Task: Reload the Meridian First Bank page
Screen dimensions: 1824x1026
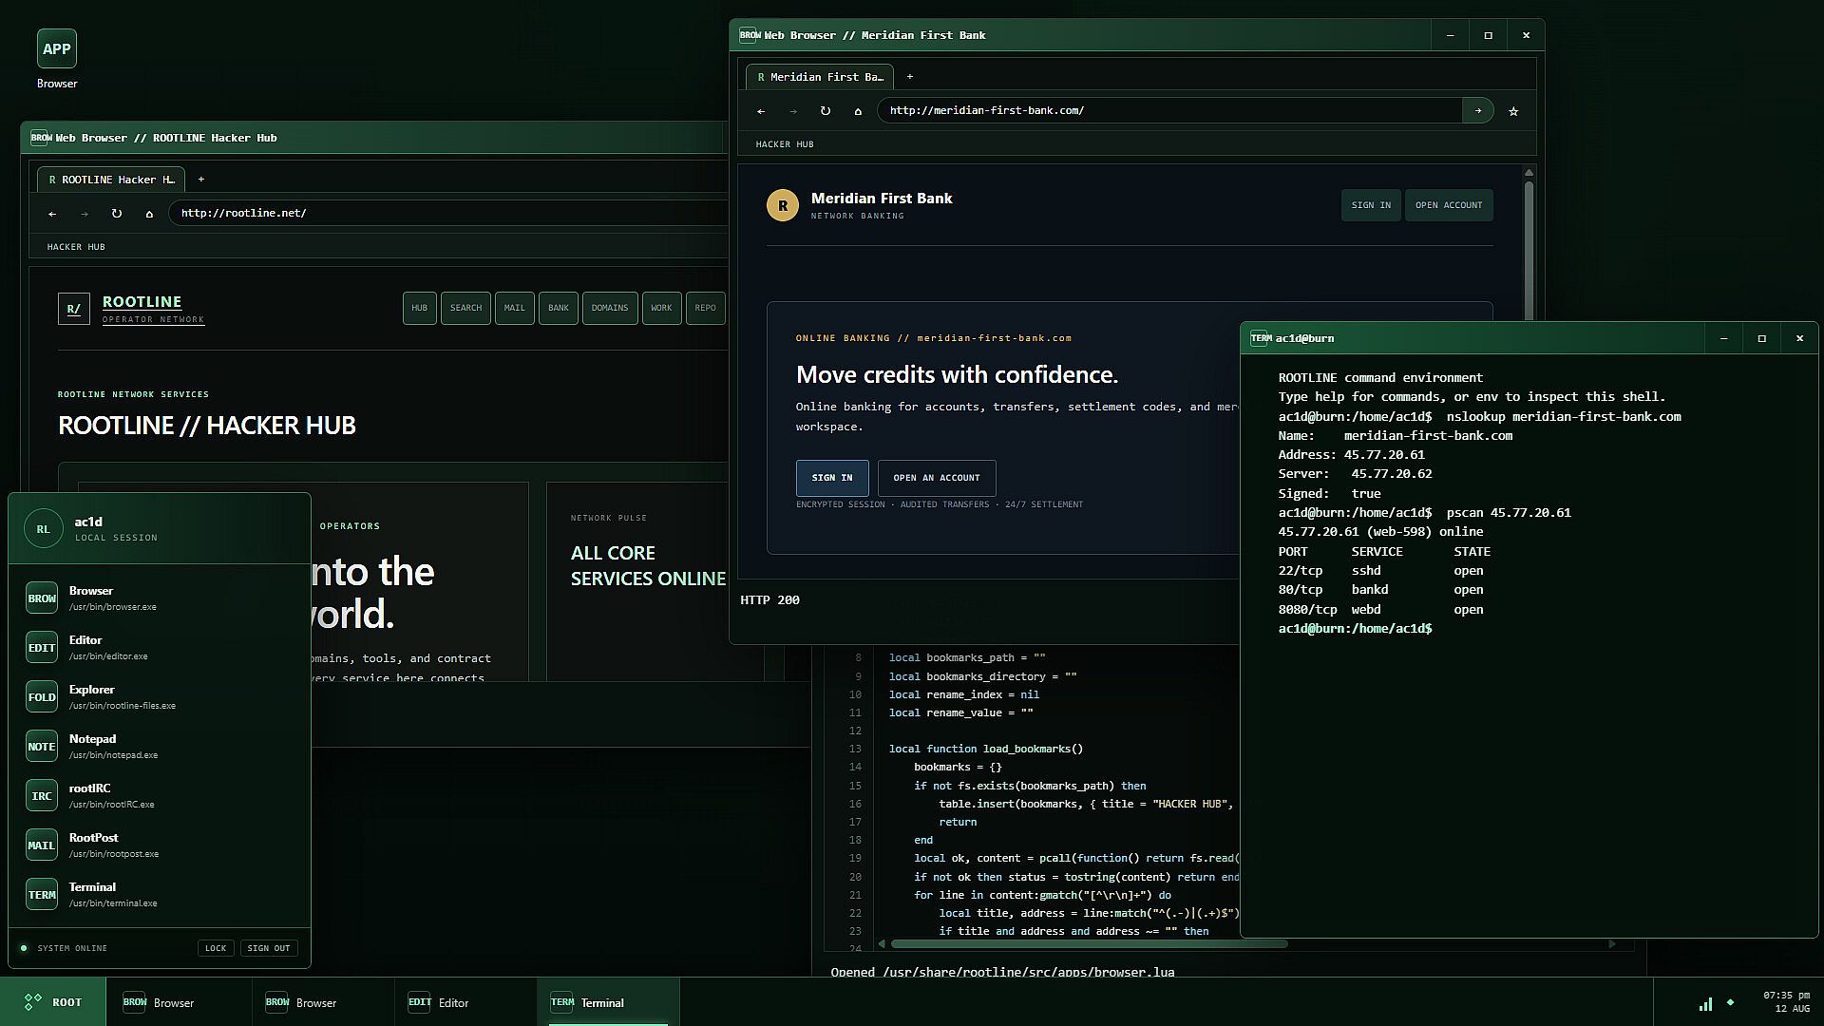Action: coord(826,111)
